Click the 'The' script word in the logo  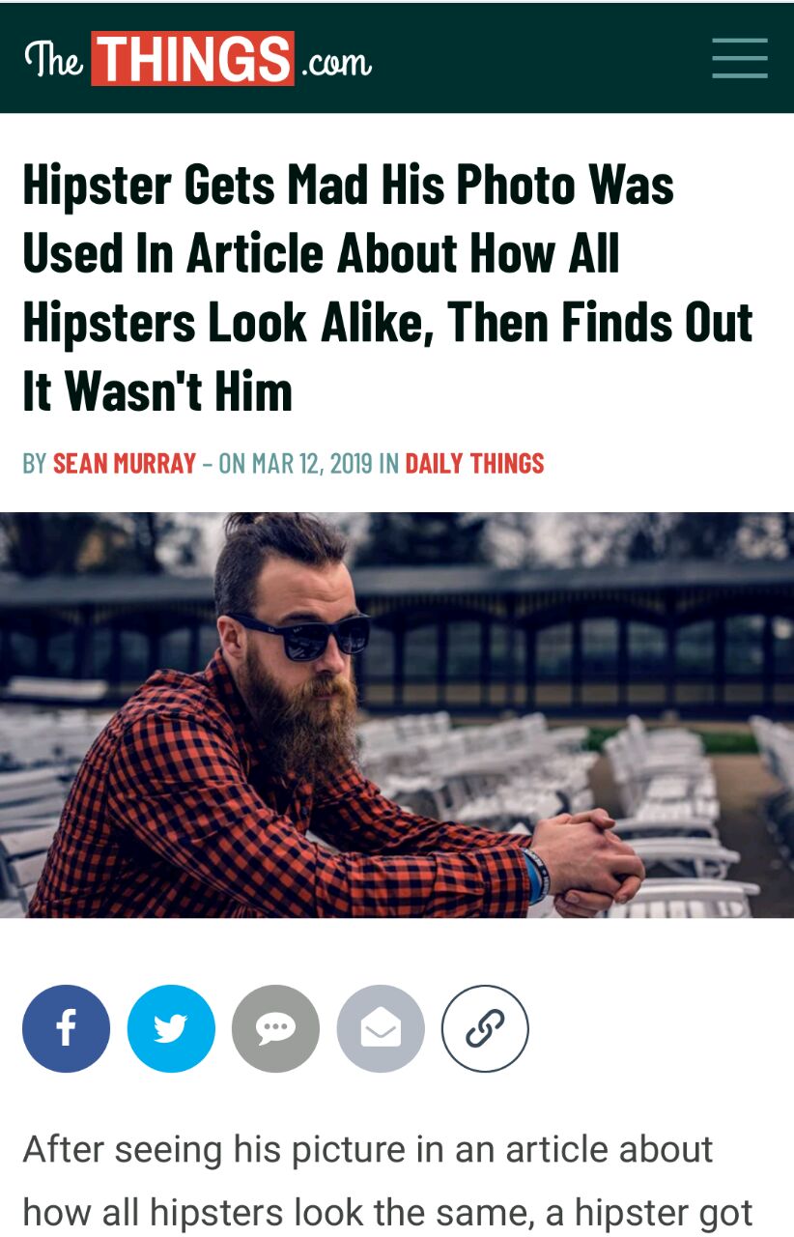point(54,60)
